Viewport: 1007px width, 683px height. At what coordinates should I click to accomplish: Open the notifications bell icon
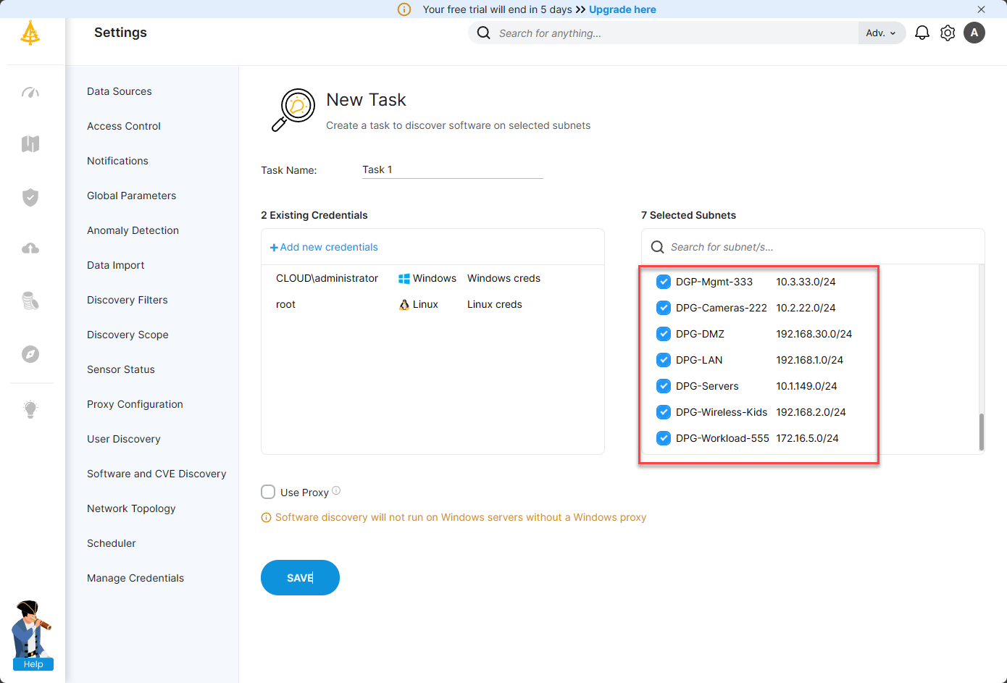tap(922, 33)
